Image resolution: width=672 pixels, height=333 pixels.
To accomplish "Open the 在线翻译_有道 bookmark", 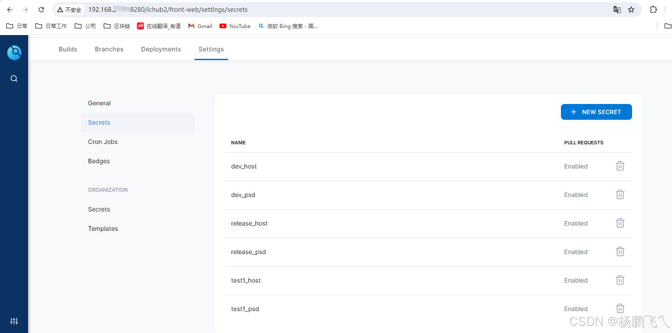I will 159,26.
